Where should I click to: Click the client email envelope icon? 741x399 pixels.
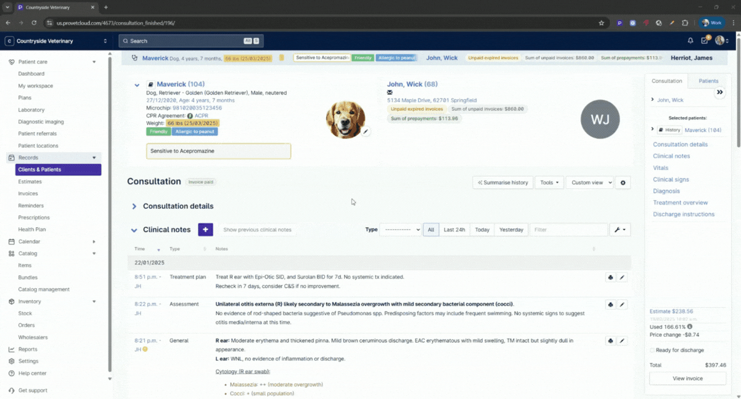click(390, 92)
